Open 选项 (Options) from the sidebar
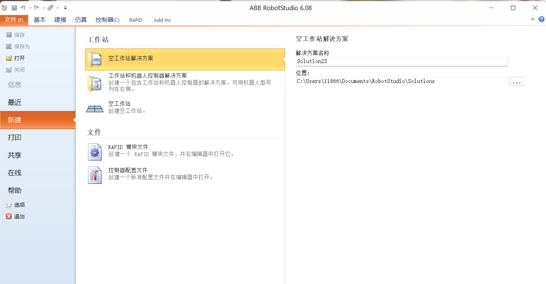The width and height of the screenshot is (546, 284). (19, 205)
